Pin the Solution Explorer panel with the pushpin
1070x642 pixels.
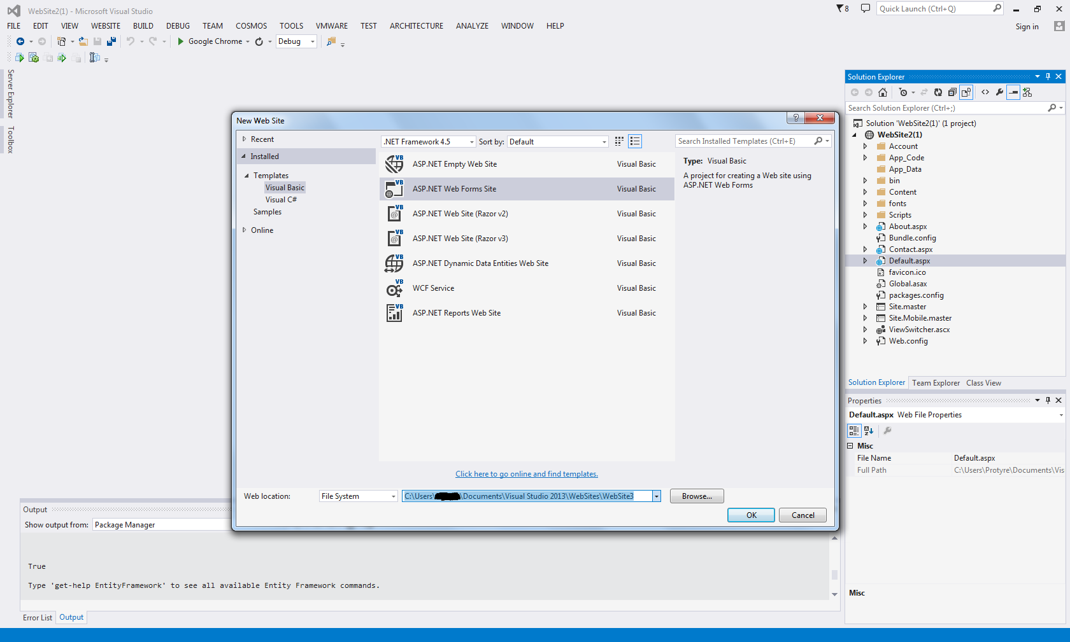coord(1047,76)
